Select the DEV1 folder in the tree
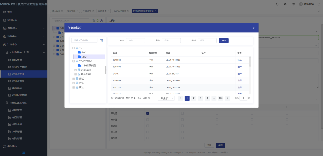 pyautogui.click(x=84, y=57)
